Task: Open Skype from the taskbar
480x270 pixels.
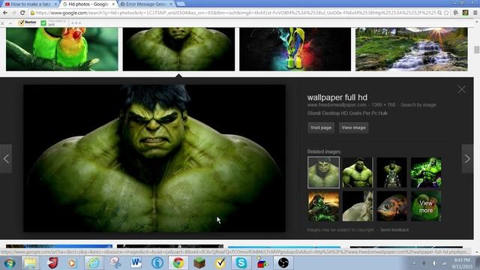Action: pos(241,263)
